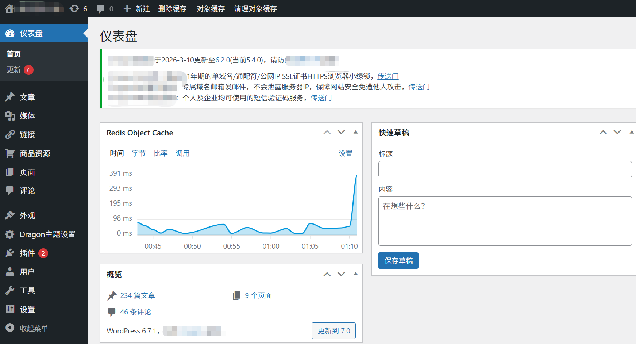Switch to 比率 tab in Redis chart

point(161,153)
